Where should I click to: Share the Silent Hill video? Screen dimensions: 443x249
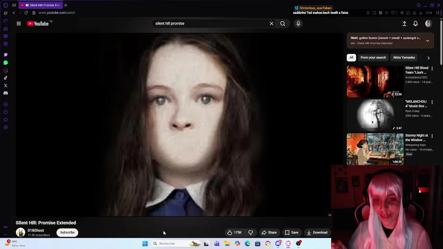coord(269,232)
